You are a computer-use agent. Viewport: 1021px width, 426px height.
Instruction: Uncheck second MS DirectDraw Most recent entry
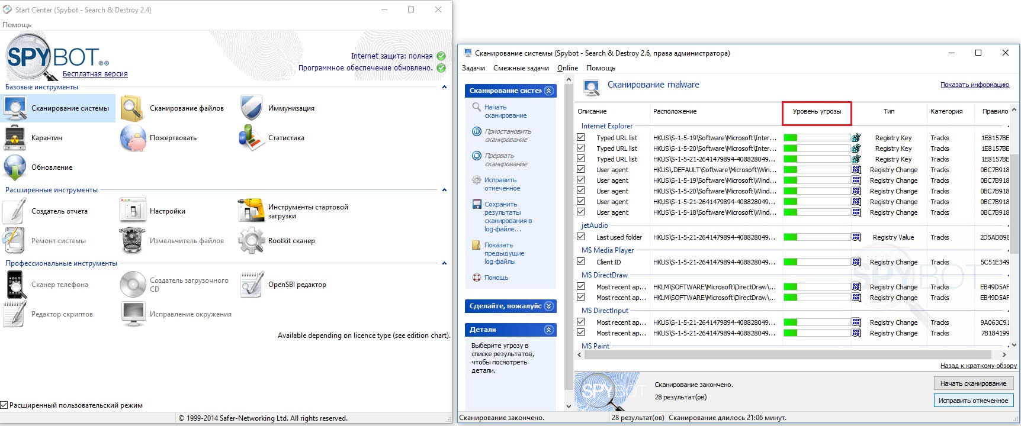click(x=581, y=297)
